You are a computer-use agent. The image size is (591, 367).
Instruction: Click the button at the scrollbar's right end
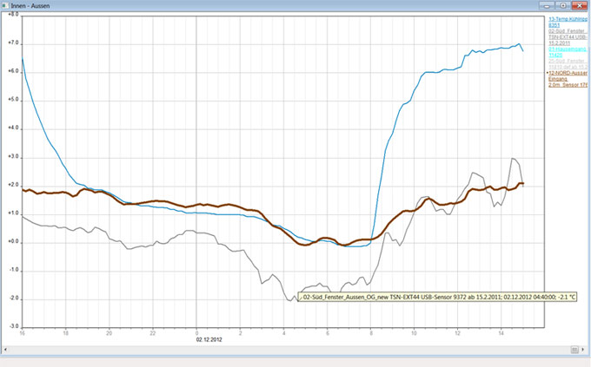574,349
